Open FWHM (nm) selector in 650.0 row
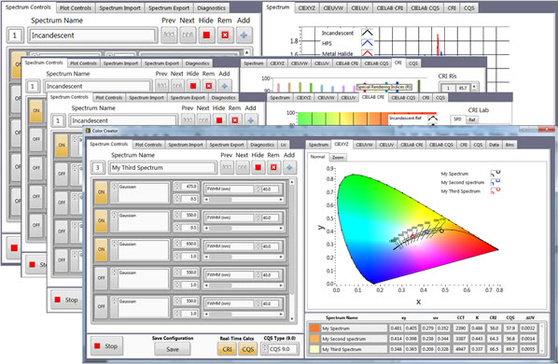Viewport: 558px width, 364px height. pos(230,246)
